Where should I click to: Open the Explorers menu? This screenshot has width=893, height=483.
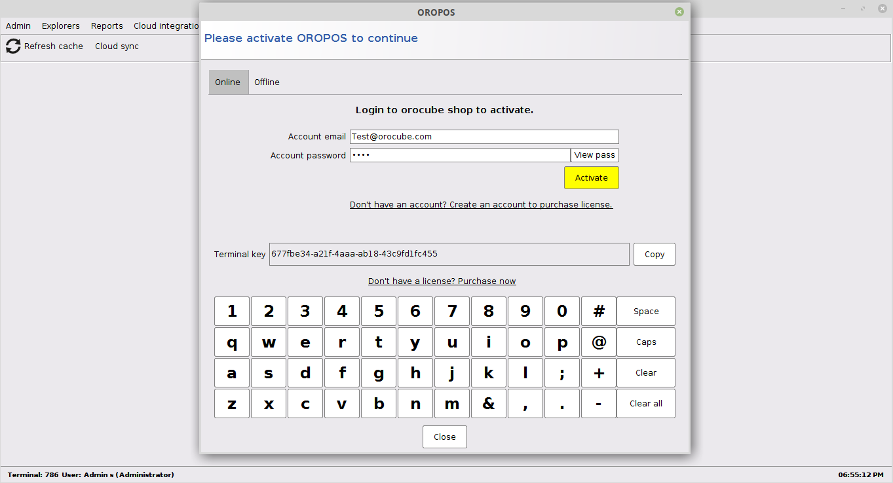point(61,26)
